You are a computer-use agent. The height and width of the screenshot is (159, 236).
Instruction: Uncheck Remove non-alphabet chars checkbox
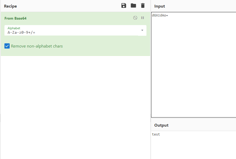tap(7, 46)
